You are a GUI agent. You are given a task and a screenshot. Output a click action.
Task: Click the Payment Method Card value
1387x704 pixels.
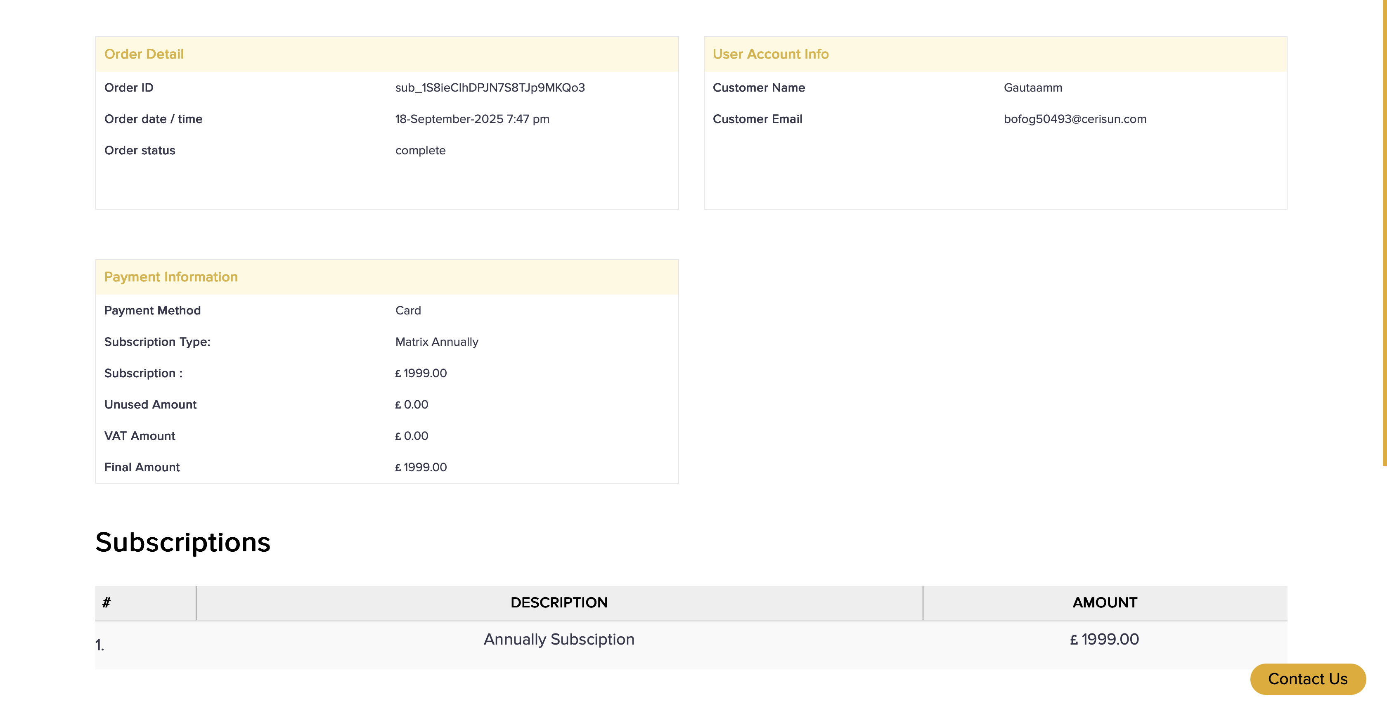407,311
